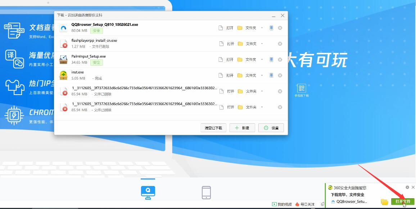Click 打开文件 in 360 popup
This screenshot has height=209, width=416.
pyautogui.click(x=403, y=201)
